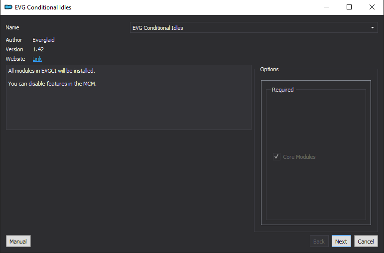Open the Name dropdown arrow
The image size is (384, 253).
pyautogui.click(x=372, y=28)
